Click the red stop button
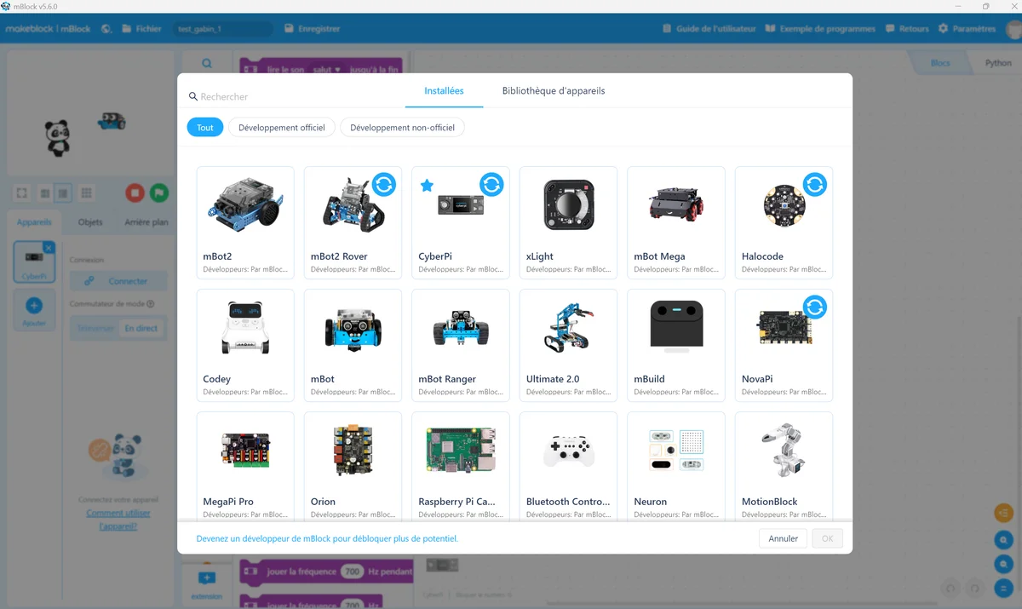 135,193
